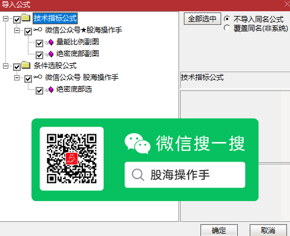Screen dimensions: 290x236
Task: Click the QR code image in the banner
Action: click(x=72, y=159)
